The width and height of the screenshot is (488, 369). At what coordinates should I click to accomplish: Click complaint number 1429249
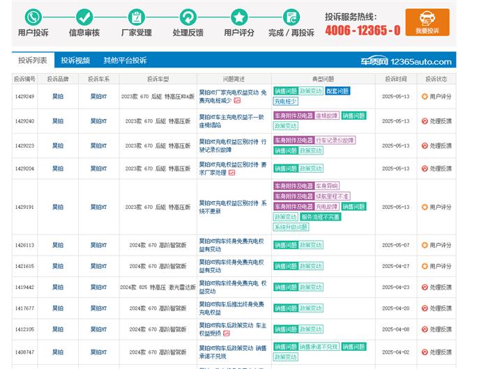[x=24, y=96]
